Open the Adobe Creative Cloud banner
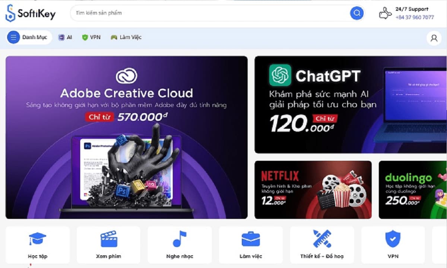Viewport: 447px width, 268px height. pyautogui.click(x=126, y=137)
